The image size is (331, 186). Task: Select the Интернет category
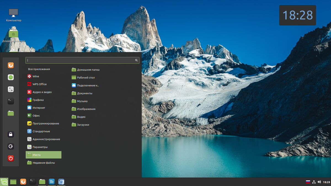[44, 108]
